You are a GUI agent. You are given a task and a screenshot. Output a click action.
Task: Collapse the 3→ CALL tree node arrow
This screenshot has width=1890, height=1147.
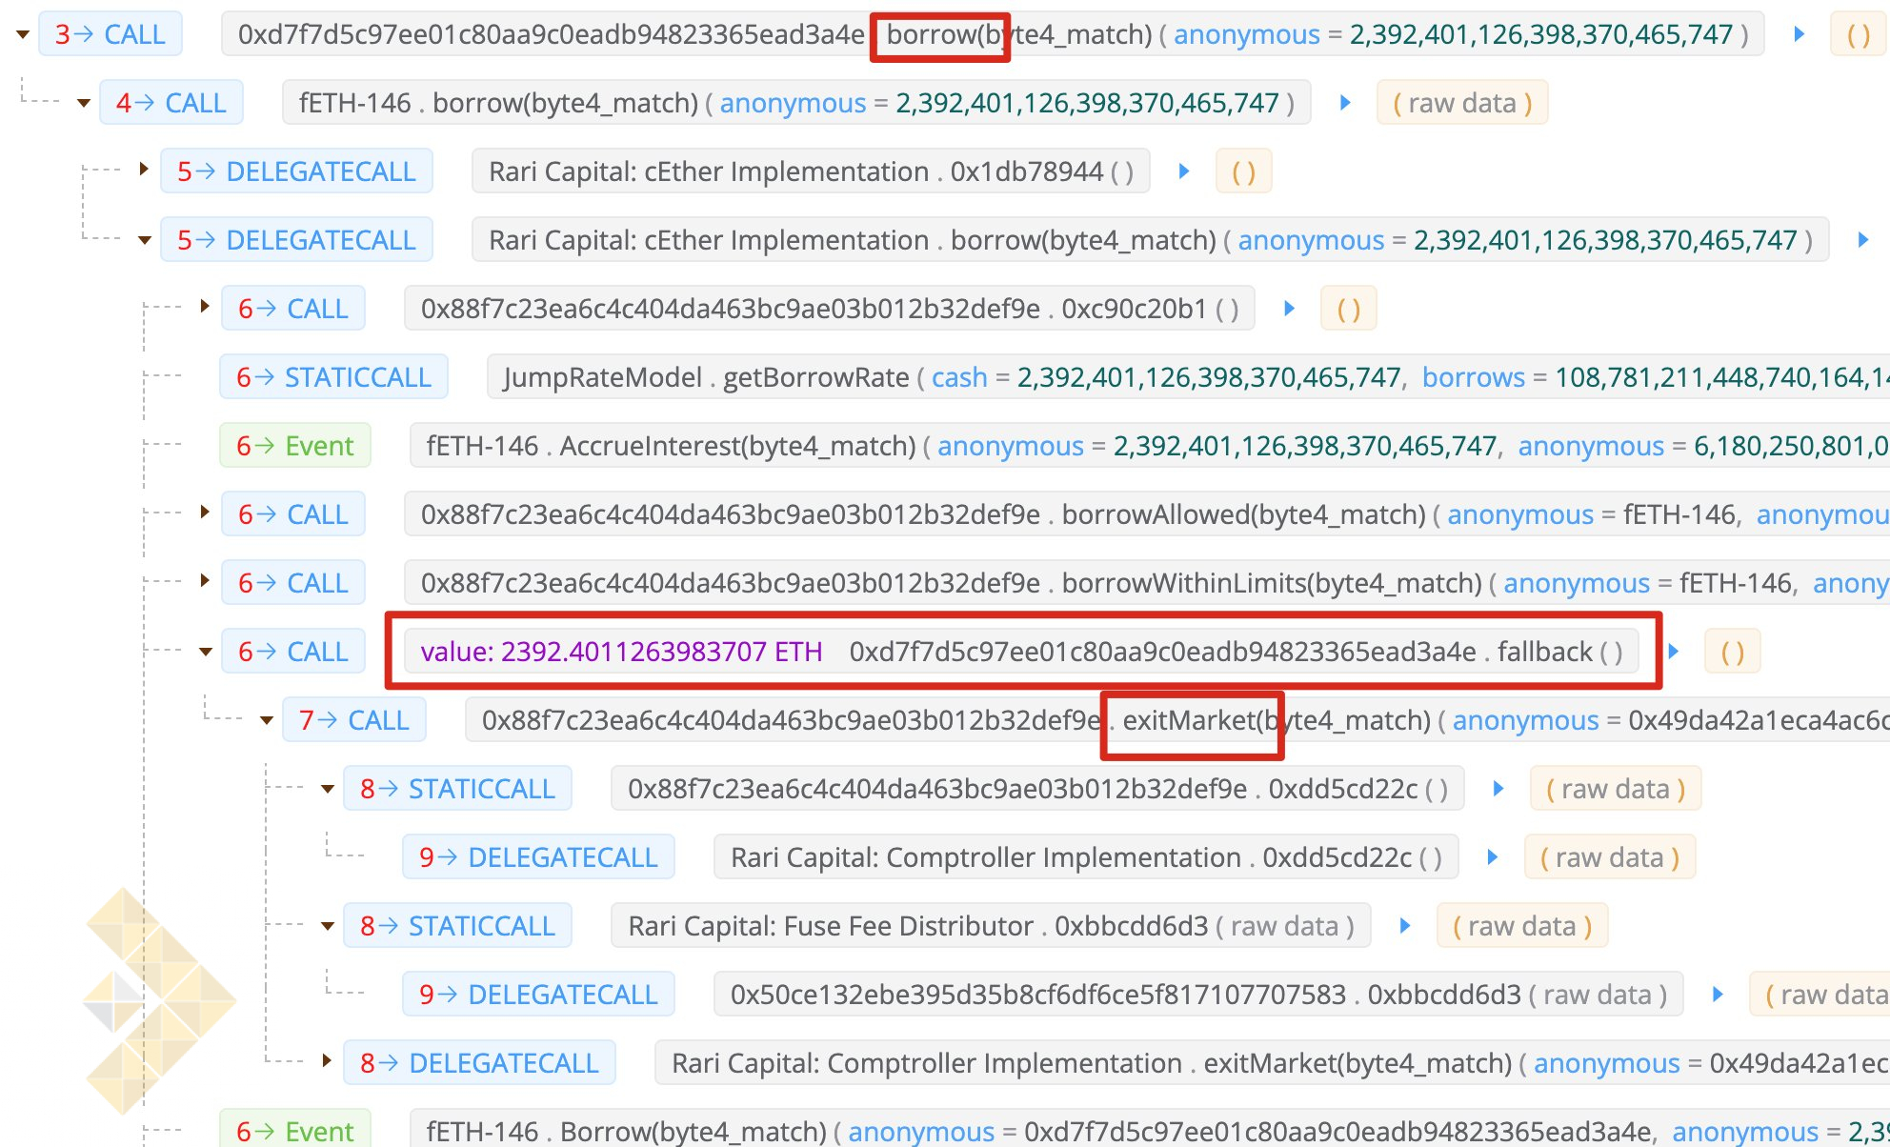point(23,35)
